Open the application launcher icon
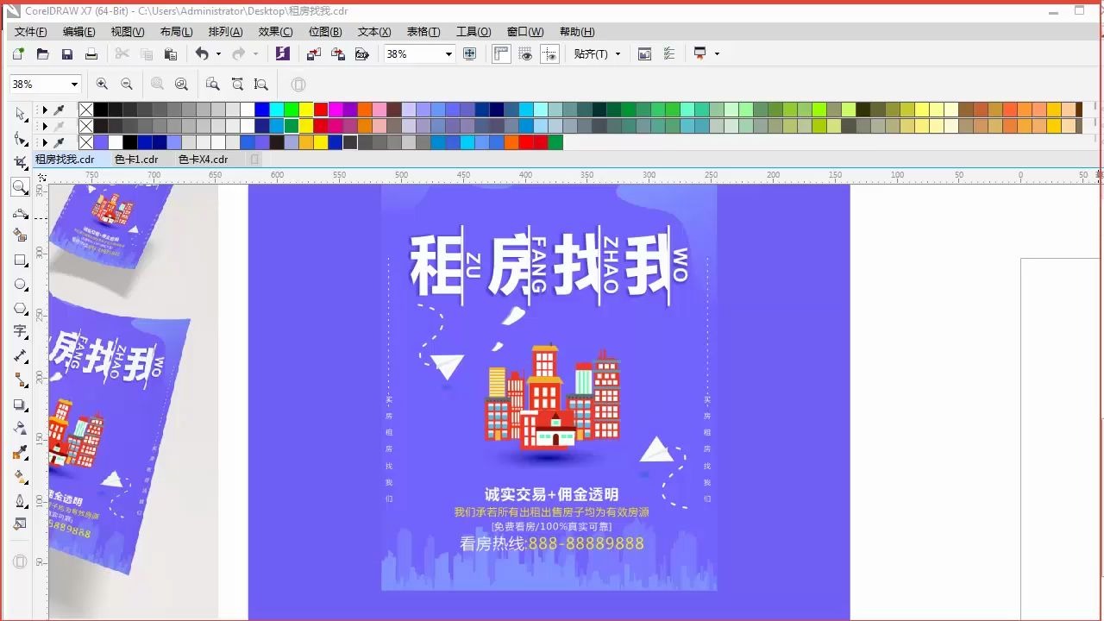The height and width of the screenshot is (621, 1104). [x=699, y=53]
